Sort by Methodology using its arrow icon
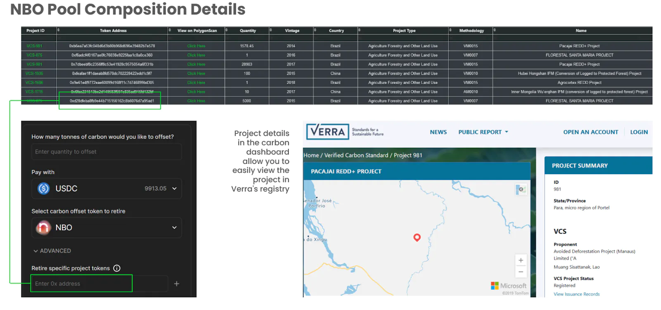The height and width of the screenshot is (310, 661). [x=450, y=30]
